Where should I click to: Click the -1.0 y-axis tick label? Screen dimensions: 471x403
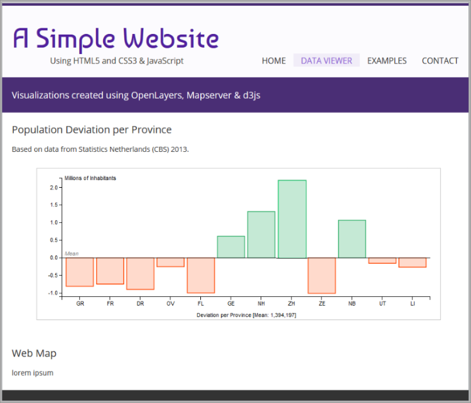[x=53, y=293]
